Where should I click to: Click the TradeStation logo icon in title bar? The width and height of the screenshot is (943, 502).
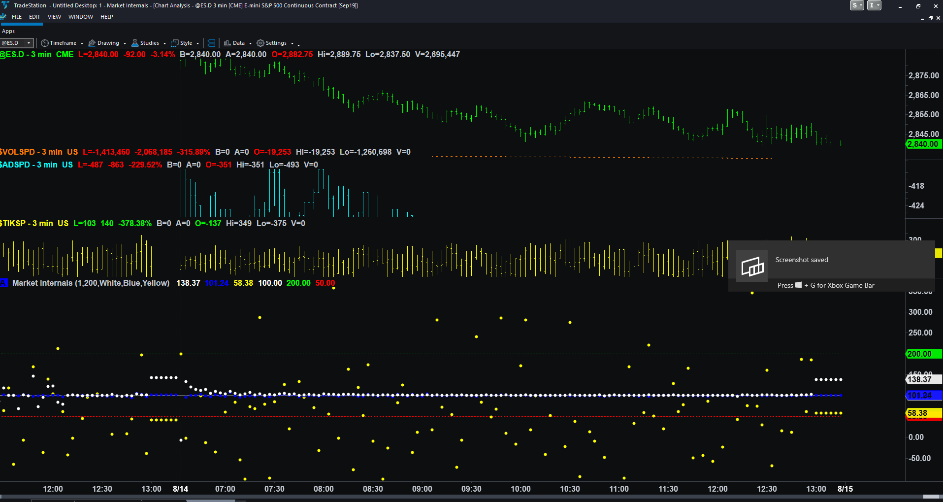[5, 5]
